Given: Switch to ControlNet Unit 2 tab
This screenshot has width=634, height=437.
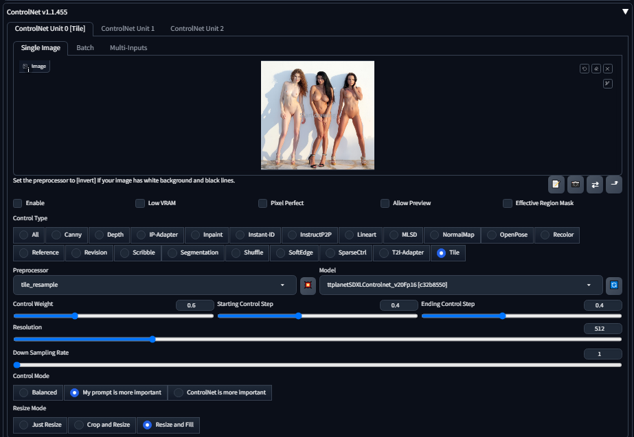Looking at the screenshot, I should [197, 29].
